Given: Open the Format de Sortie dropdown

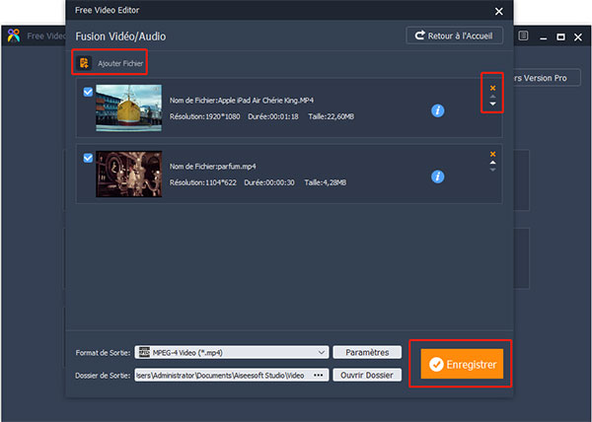Looking at the screenshot, I should coord(322,352).
